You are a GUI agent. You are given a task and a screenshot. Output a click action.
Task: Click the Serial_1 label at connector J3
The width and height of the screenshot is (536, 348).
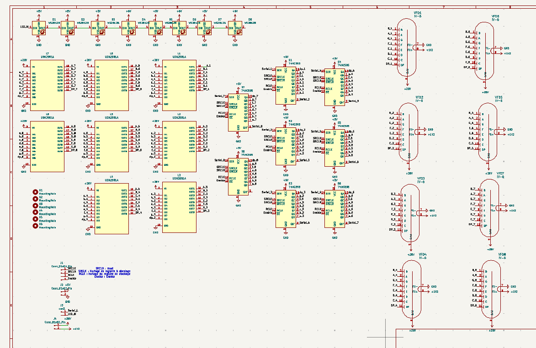pyautogui.click(x=73, y=311)
